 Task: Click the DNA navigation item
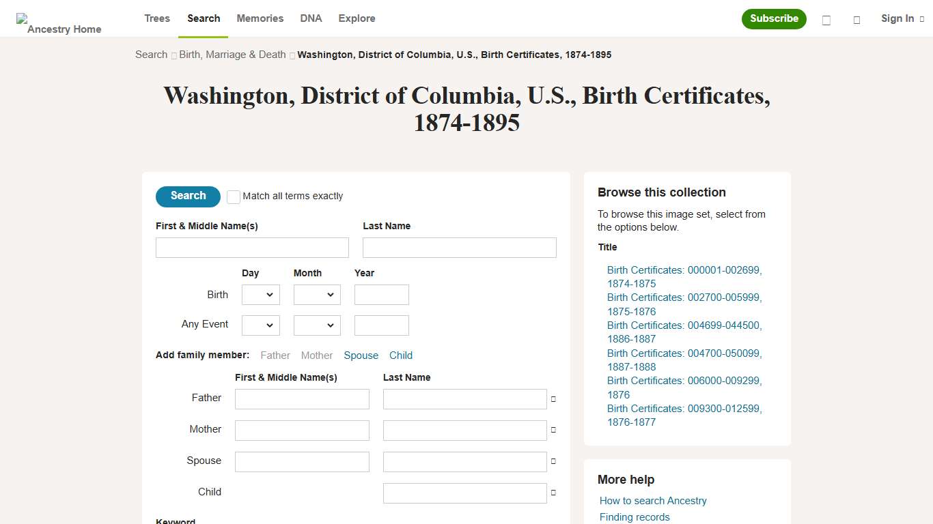pyautogui.click(x=311, y=18)
